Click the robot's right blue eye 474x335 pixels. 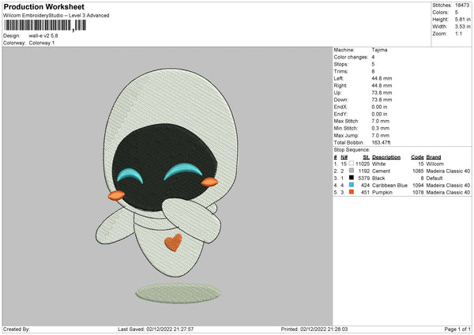pos(188,169)
